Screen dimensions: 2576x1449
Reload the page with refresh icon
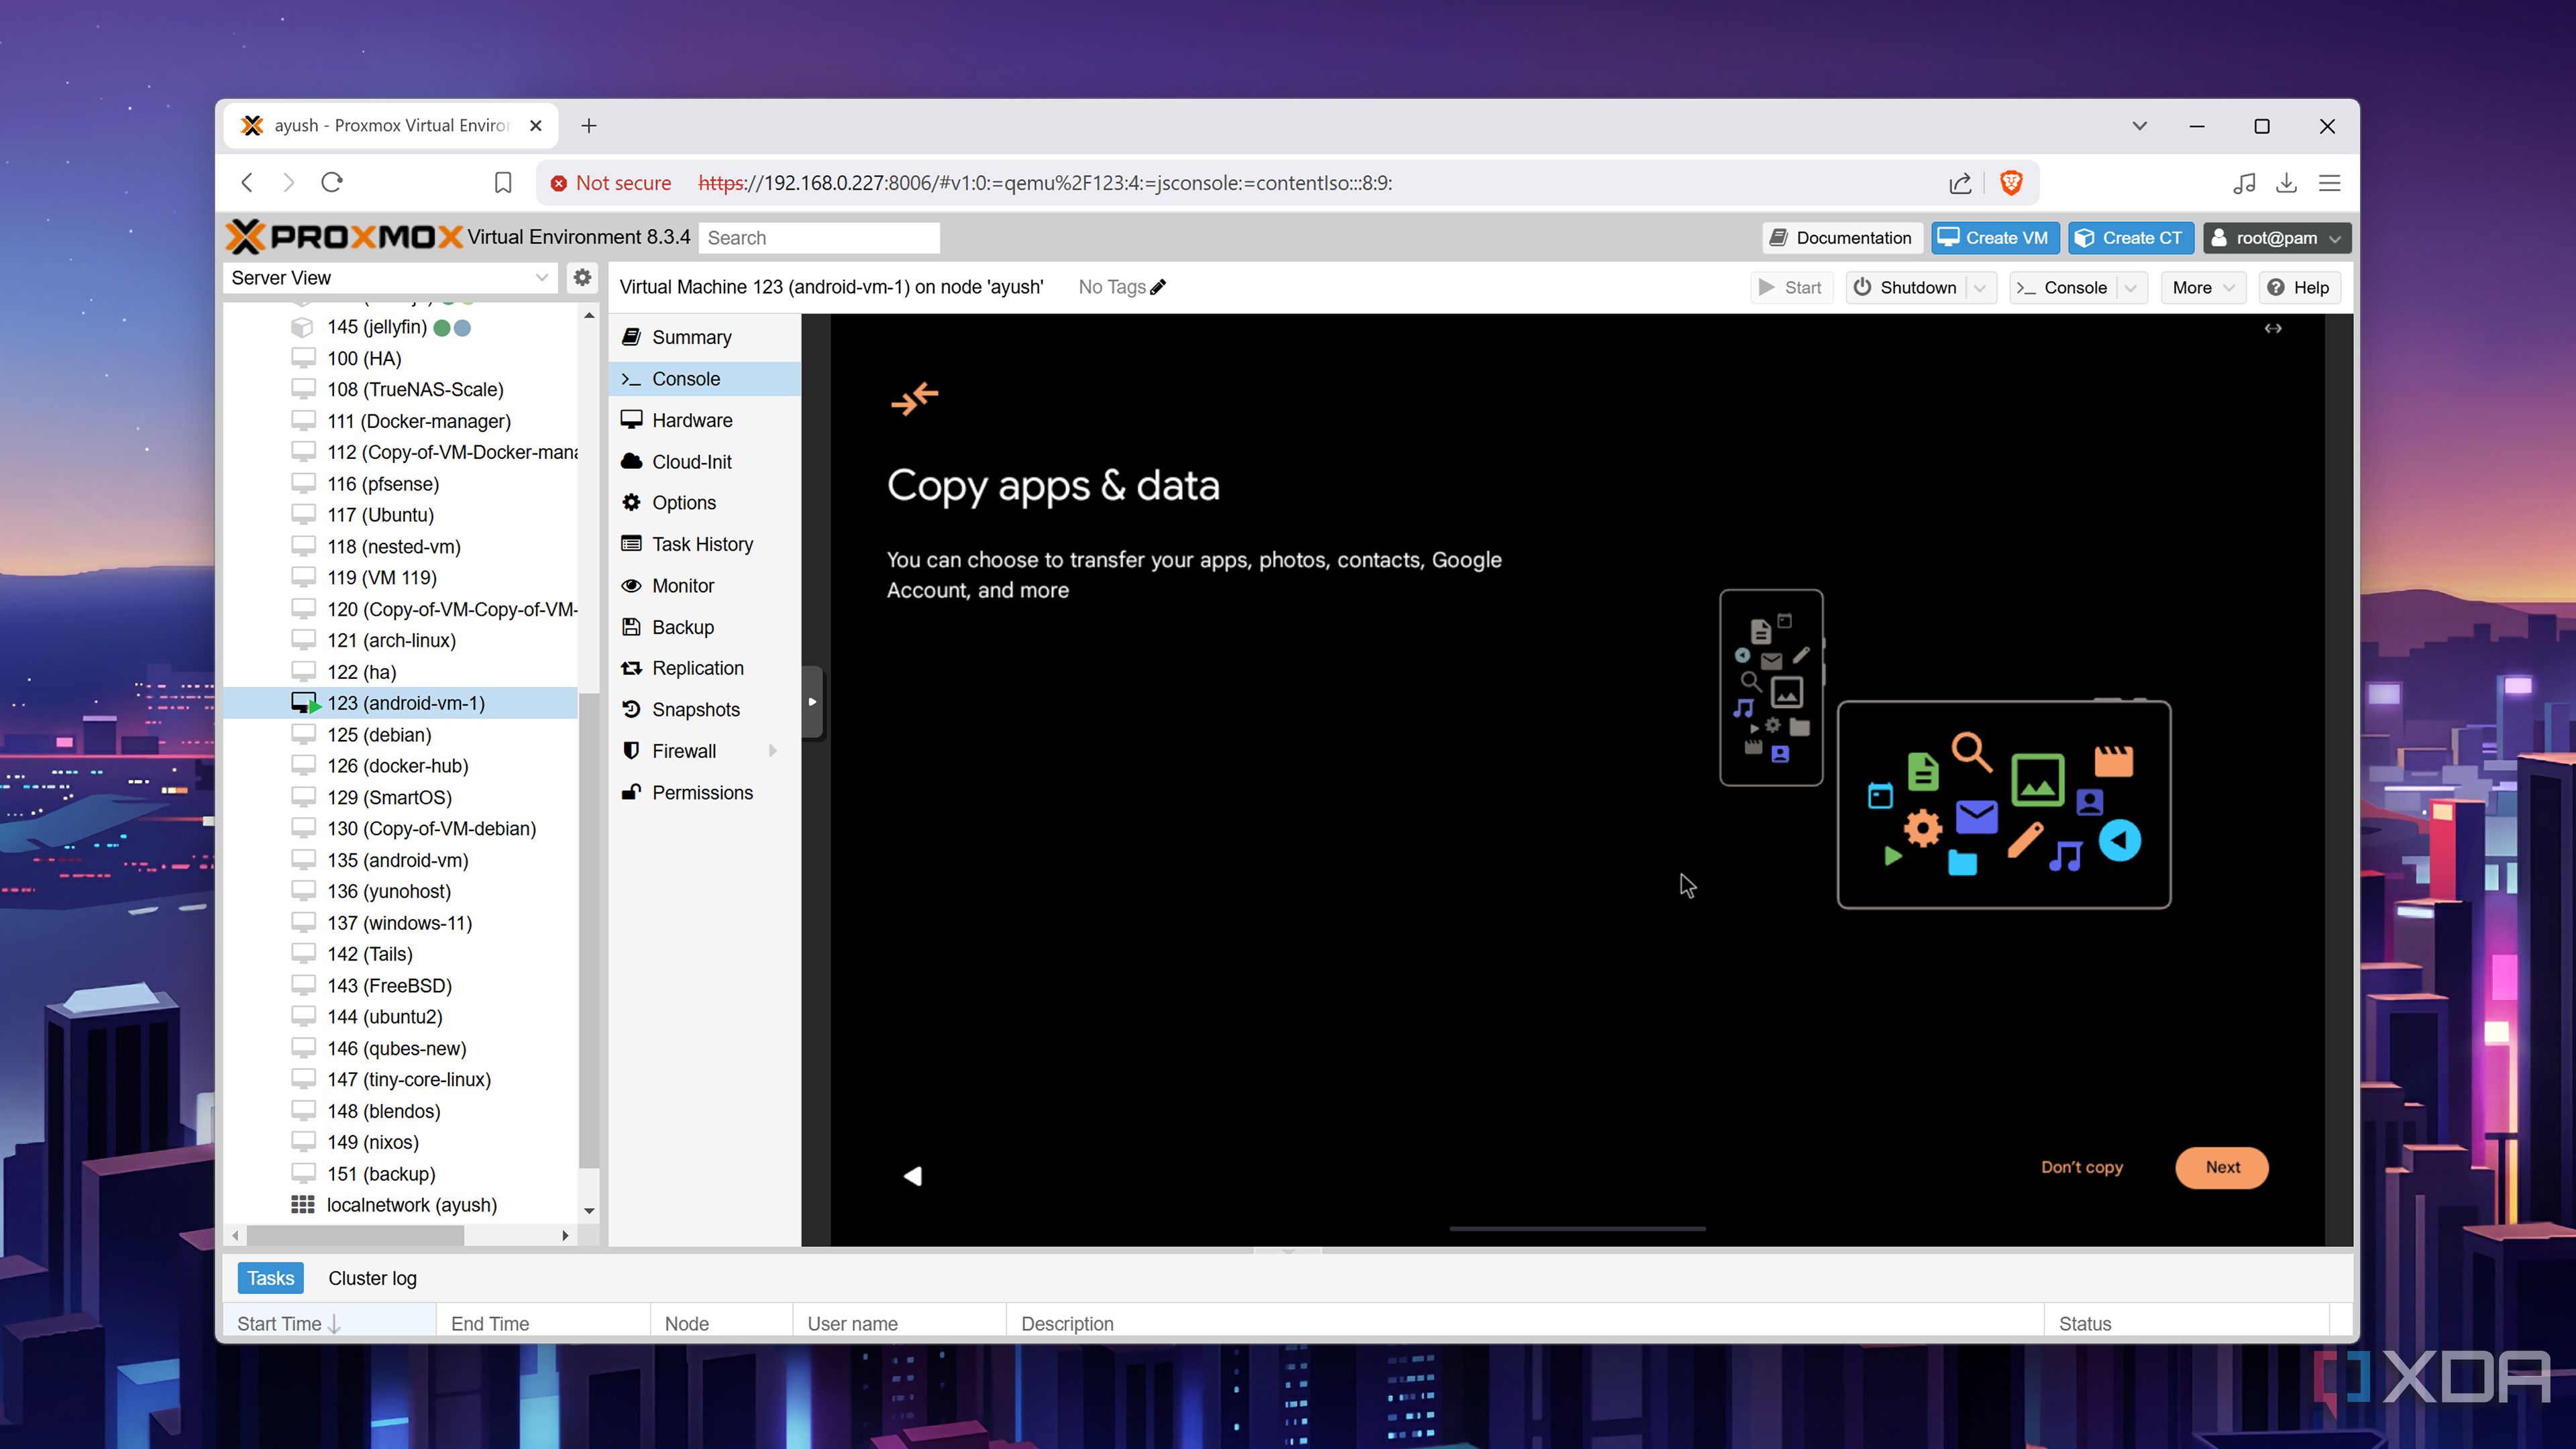(332, 182)
